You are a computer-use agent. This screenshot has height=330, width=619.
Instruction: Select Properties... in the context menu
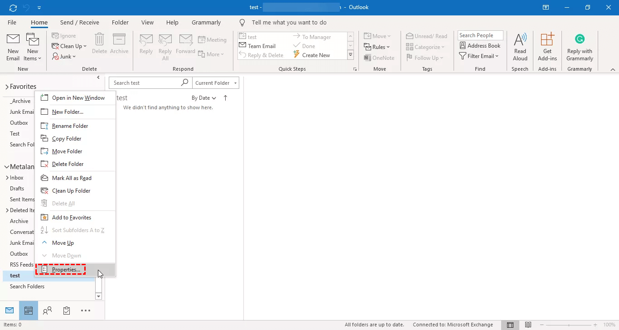[x=66, y=270]
